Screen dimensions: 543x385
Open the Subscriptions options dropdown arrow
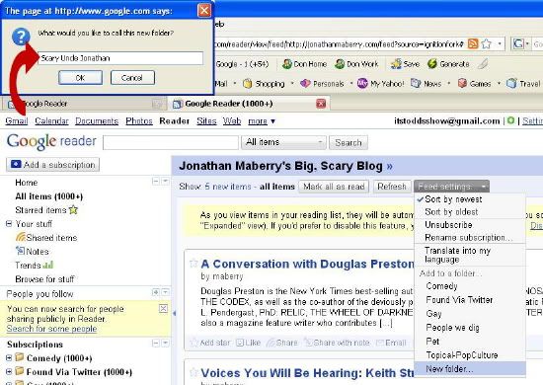pos(165,344)
